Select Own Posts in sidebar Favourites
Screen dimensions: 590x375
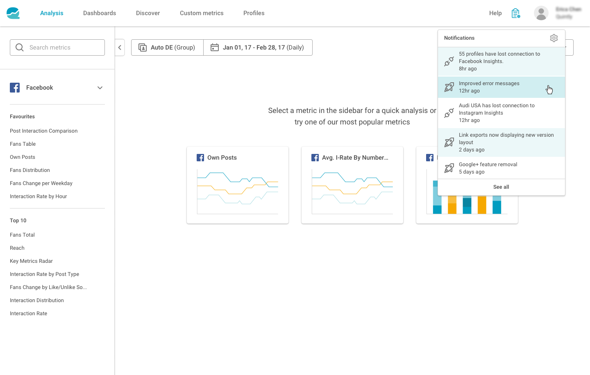(x=23, y=157)
